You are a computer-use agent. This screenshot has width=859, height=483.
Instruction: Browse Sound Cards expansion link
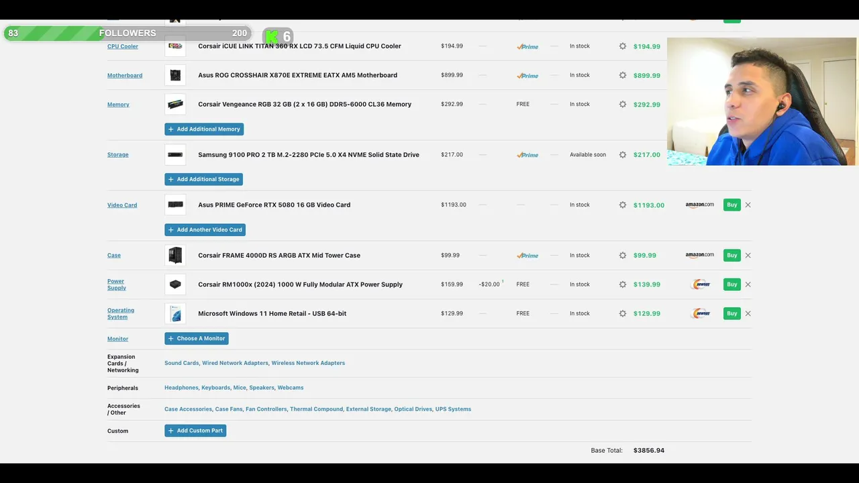coord(181,363)
